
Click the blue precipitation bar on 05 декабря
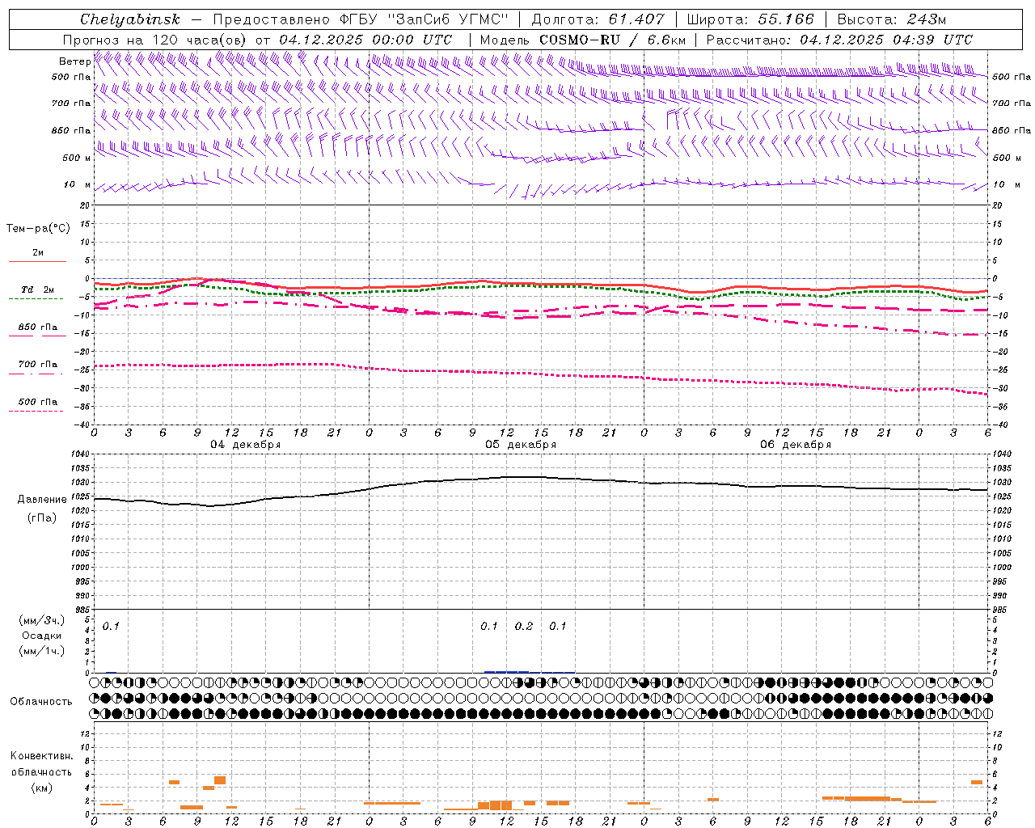506,672
